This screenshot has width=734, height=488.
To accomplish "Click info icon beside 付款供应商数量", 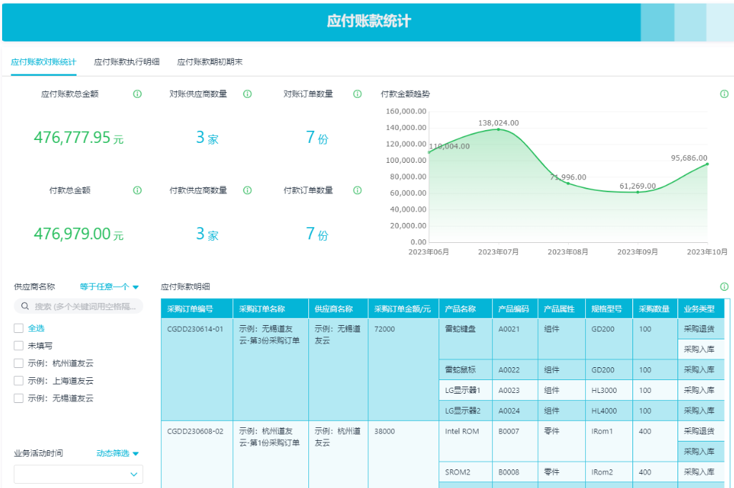I will tap(248, 190).
